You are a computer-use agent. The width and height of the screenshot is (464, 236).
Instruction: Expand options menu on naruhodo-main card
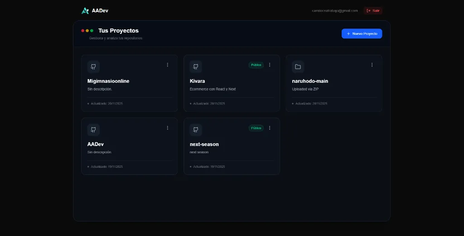pyautogui.click(x=372, y=65)
